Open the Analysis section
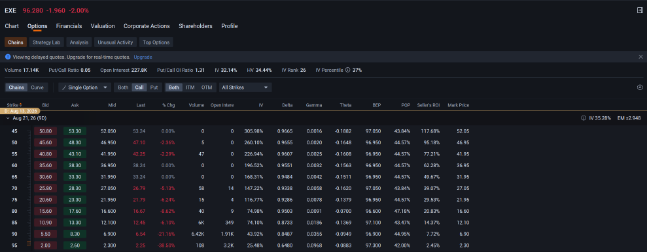 tap(79, 42)
